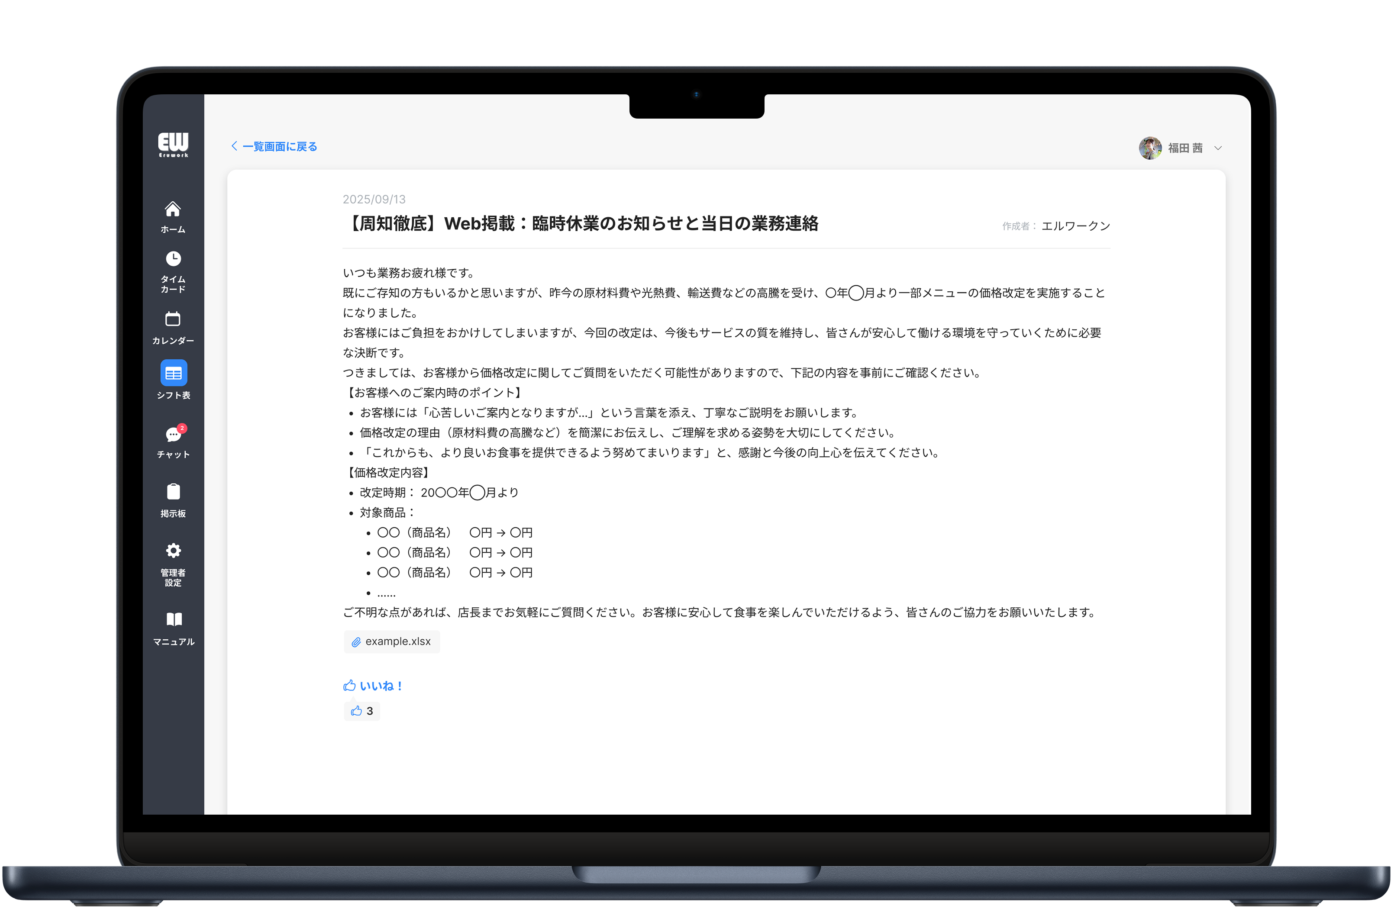Click the like count badge showing 3
This screenshot has height=909, width=1394.
point(362,711)
